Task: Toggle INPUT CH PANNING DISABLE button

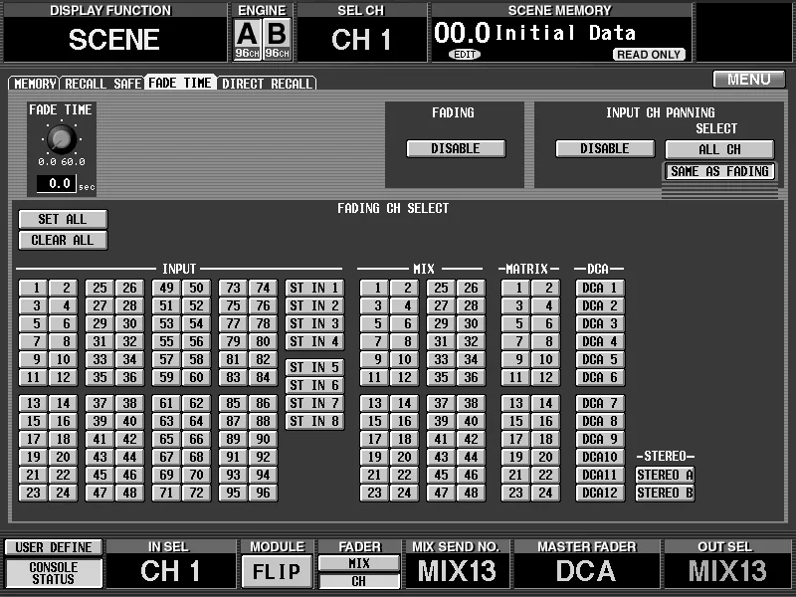Action: (605, 148)
